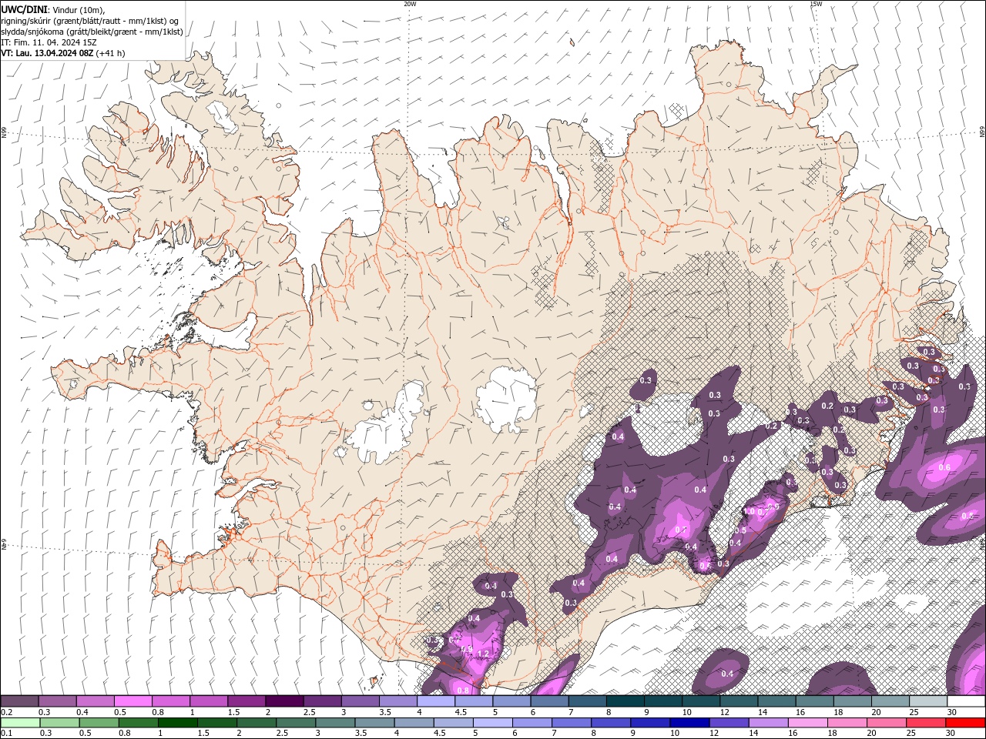The height and width of the screenshot is (739, 986).
Task: Select the bright pink 0.5 swatch in snow legend
Action: 132,701
